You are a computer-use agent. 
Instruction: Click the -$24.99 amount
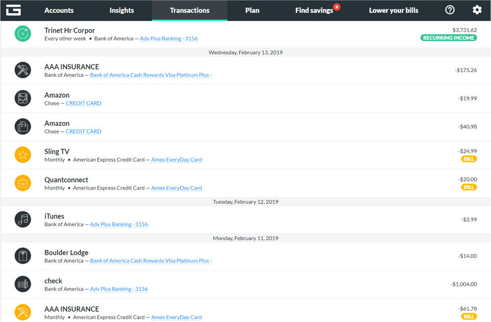467,151
